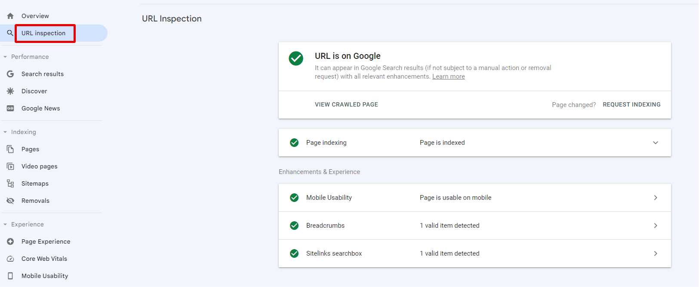Collapse the Experience section
Viewport: 699px width, 287px height.
pyautogui.click(x=5, y=224)
